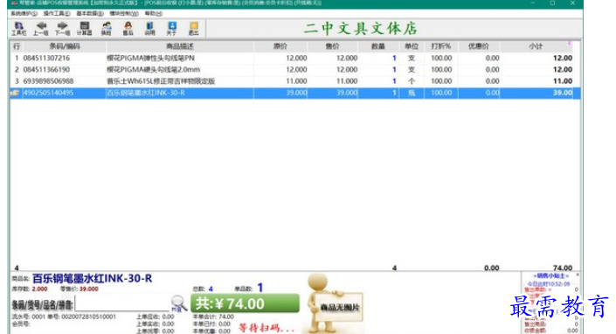Click the 退出 exit icon
Screen dimensions: 616x334
194,28
